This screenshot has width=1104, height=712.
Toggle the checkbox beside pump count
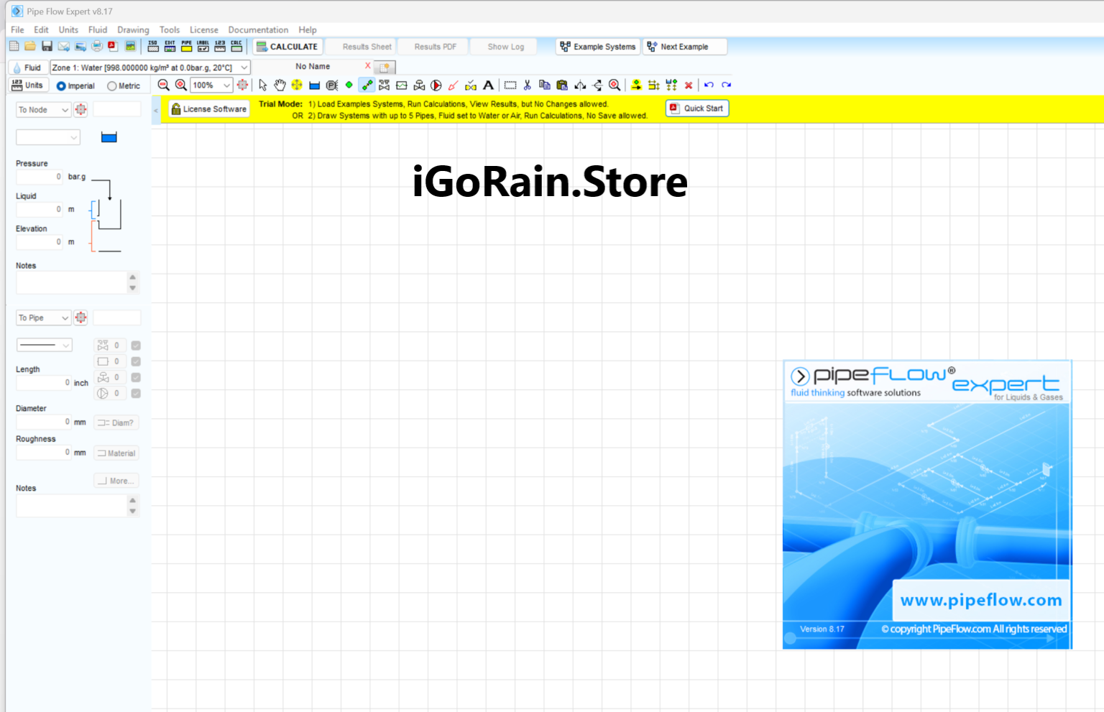click(136, 393)
